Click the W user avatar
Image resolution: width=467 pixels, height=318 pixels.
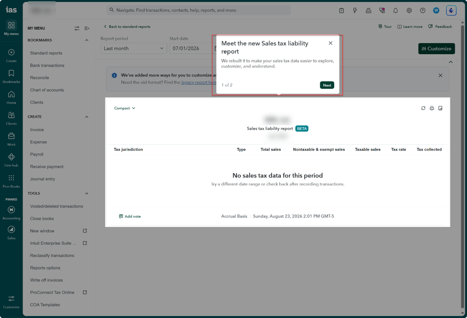(436, 11)
